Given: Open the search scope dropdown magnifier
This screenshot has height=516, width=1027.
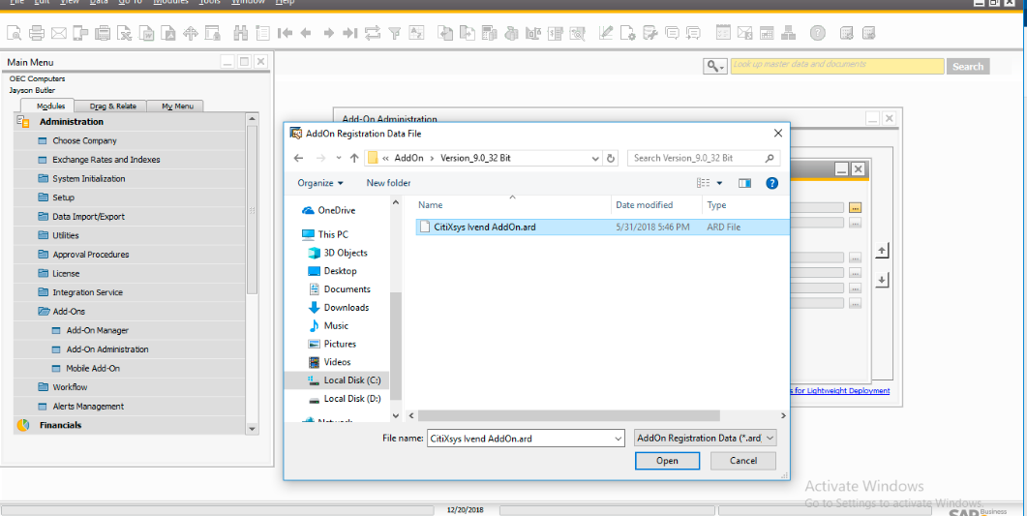Looking at the screenshot, I should (770, 158).
